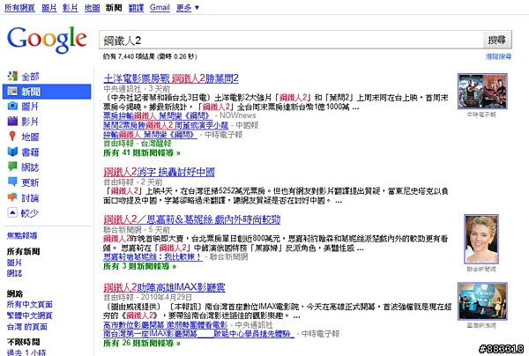Select 過去 1 小時 time filter
Image resolution: width=529 pixels, height=356 pixels.
coord(26,352)
